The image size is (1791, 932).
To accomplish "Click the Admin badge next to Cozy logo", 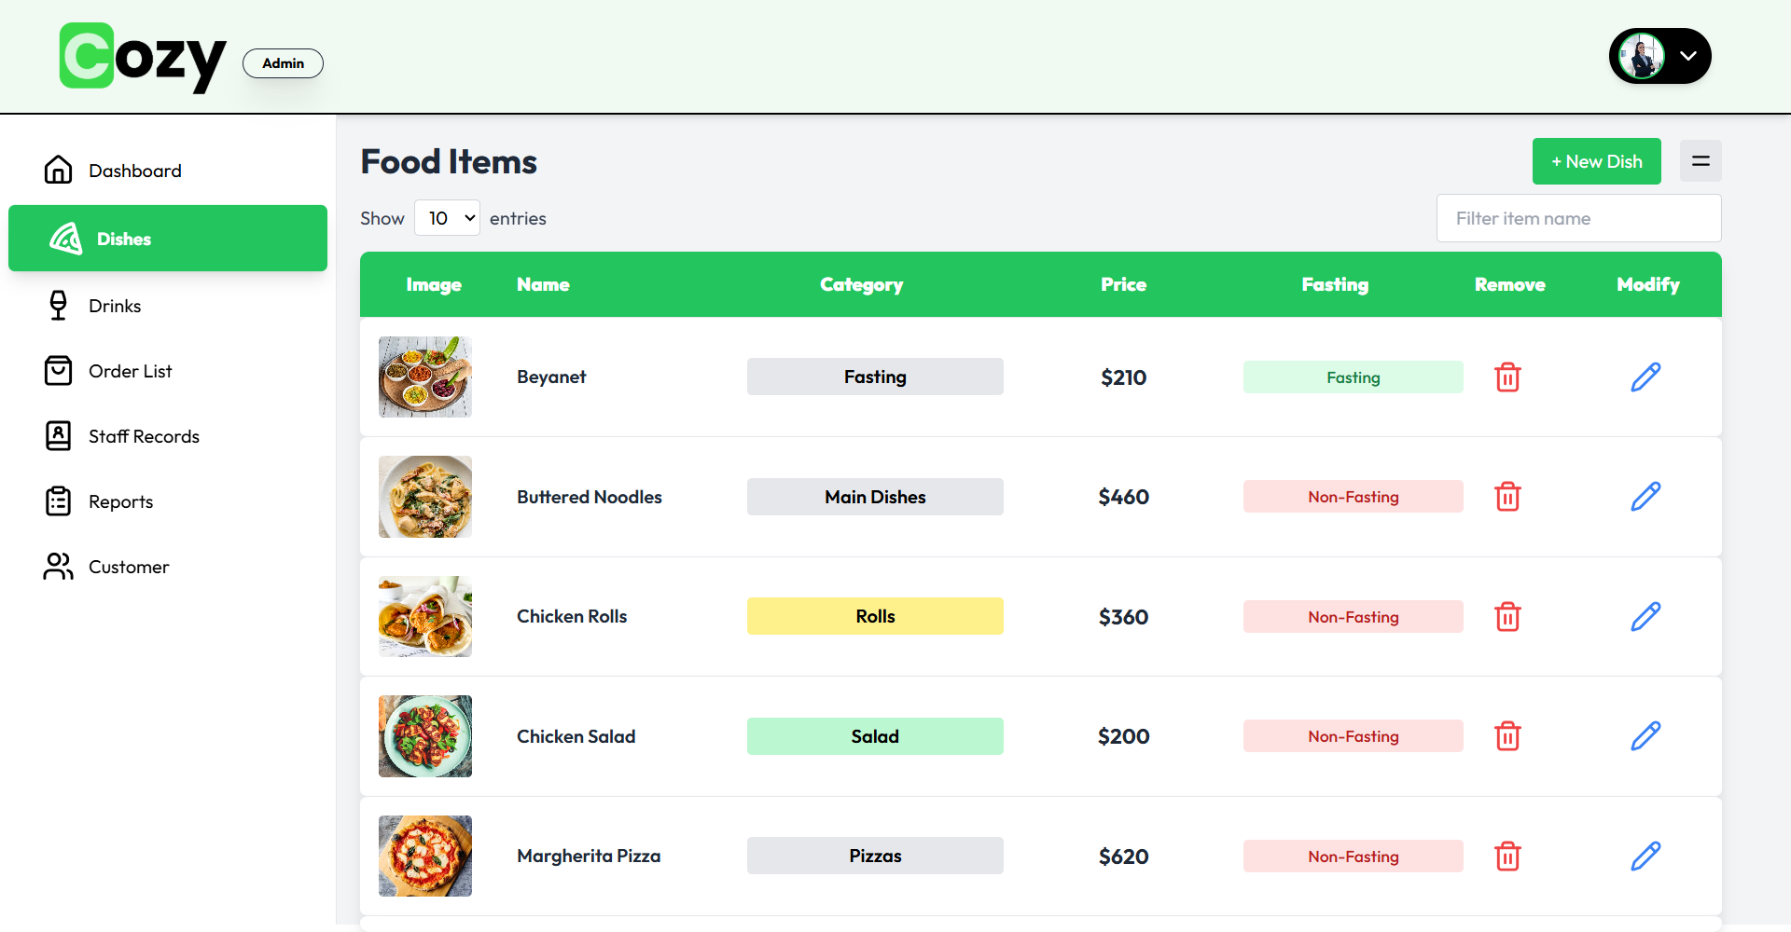I will pos(283,62).
